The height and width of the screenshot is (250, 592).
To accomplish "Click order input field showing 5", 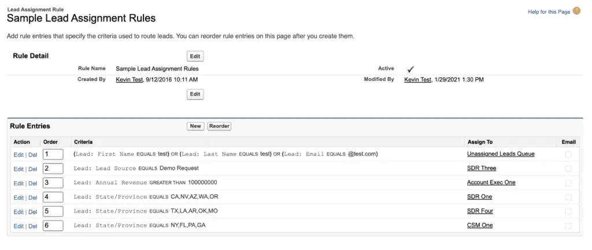I will 53,211.
